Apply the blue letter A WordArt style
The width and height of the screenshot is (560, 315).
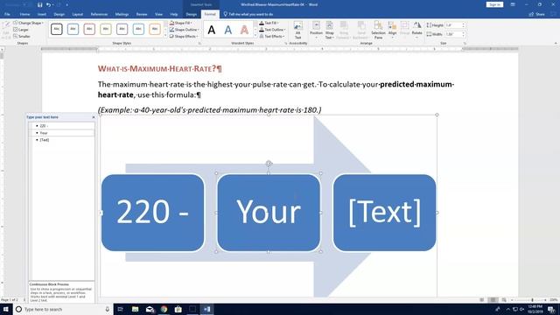pos(227,30)
